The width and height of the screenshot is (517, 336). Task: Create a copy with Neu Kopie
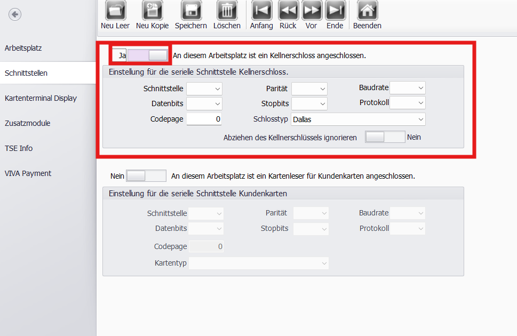[x=152, y=10]
